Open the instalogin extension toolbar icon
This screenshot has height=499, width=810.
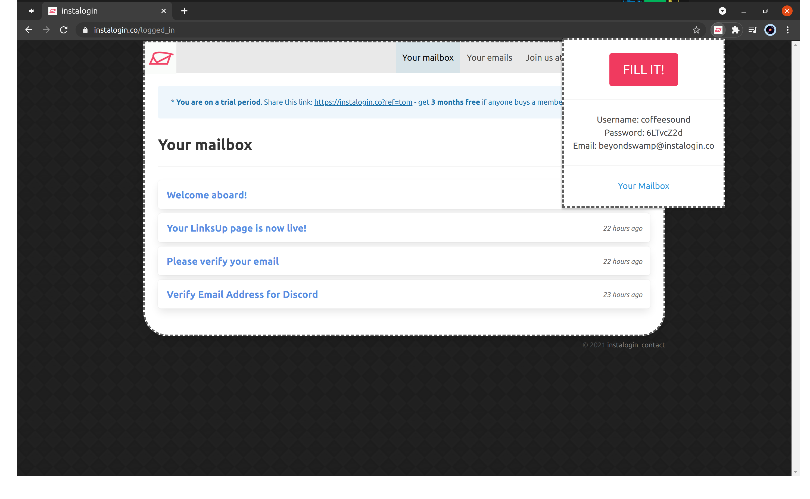pos(718,30)
